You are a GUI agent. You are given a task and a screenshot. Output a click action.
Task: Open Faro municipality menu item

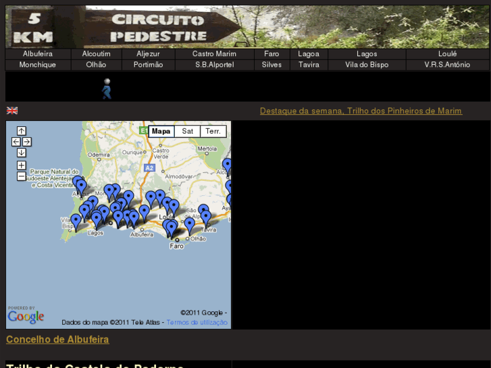(x=272, y=54)
